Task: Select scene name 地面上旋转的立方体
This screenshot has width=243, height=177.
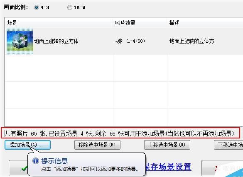Action: click(56, 41)
